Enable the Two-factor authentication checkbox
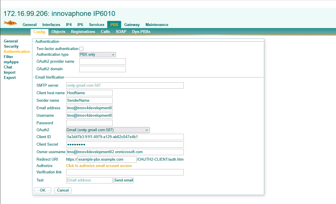The height and width of the screenshot is (204, 336). [81, 49]
